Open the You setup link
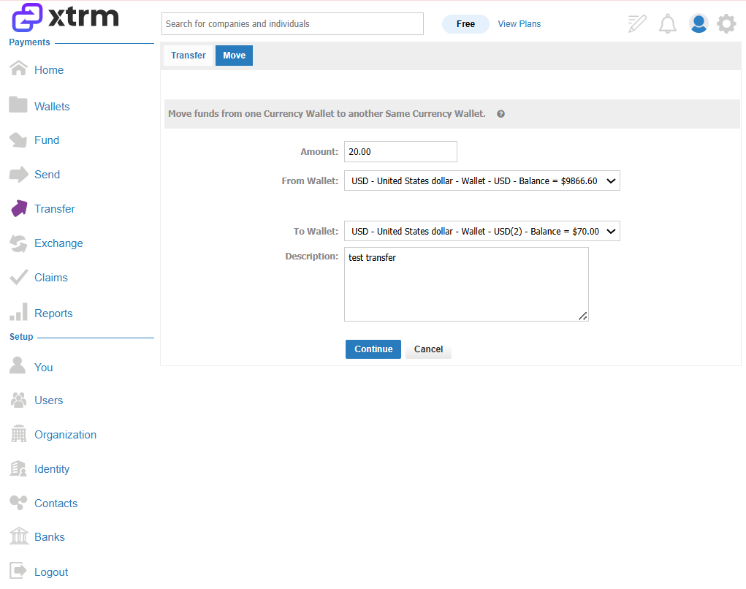The height and width of the screenshot is (589, 746). pyautogui.click(x=43, y=368)
